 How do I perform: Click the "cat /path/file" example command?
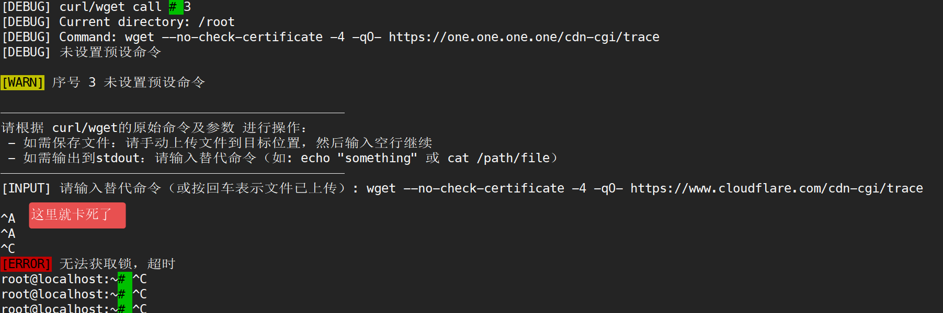pos(498,158)
